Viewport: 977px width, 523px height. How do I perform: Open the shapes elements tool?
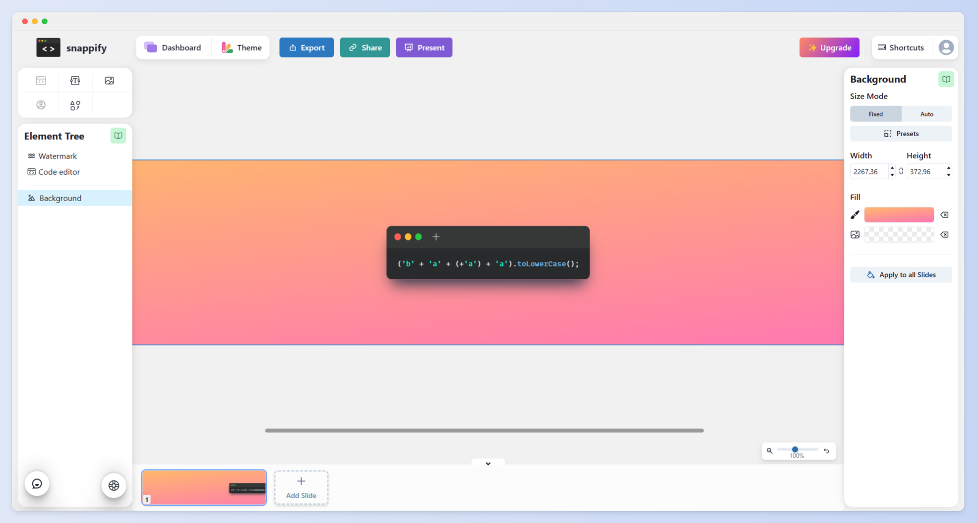[75, 105]
